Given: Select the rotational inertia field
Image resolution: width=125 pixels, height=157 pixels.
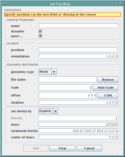Looking at the screenshot, I should (x=78, y=131).
